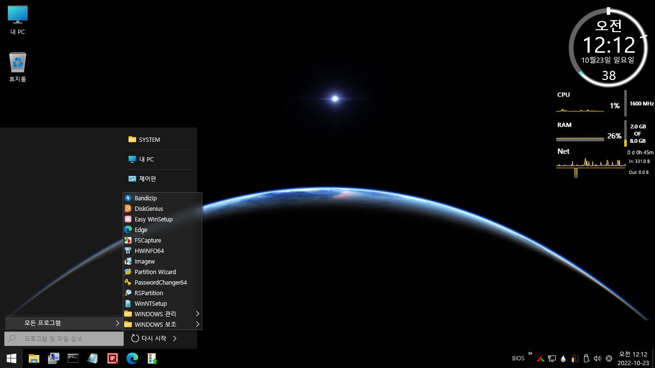The image size is (655, 368).
Task: Expand the WINDOWS 관리 folder submenu
Action: coord(163,314)
